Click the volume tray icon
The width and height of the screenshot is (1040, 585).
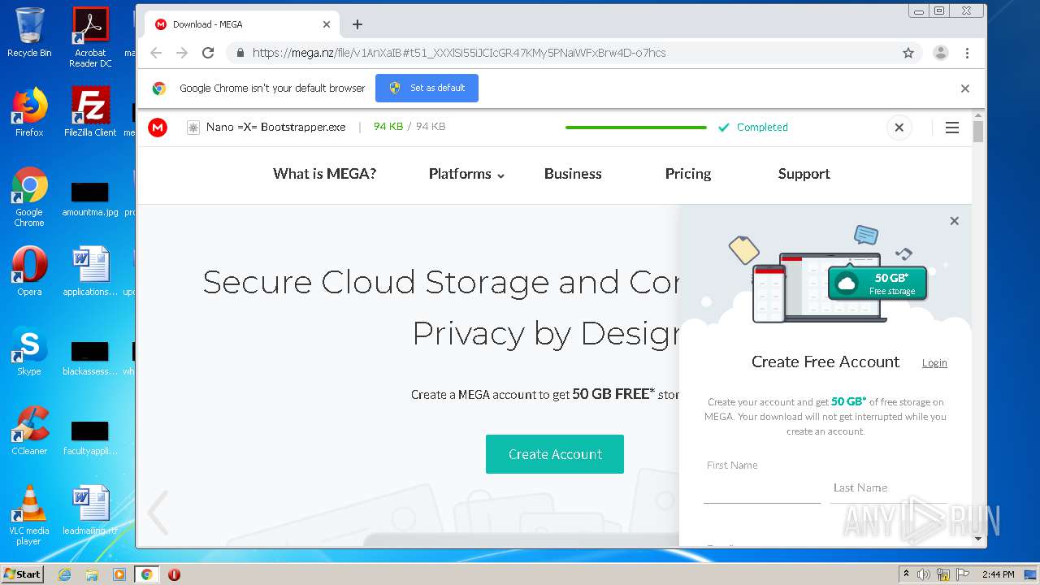click(924, 574)
